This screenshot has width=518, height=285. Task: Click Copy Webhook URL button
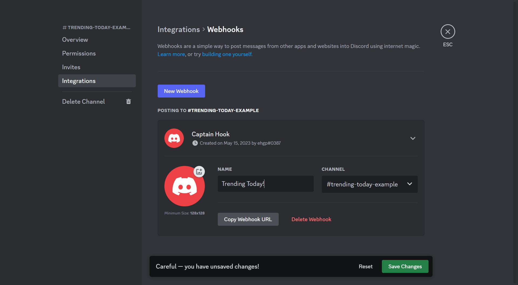(x=248, y=219)
